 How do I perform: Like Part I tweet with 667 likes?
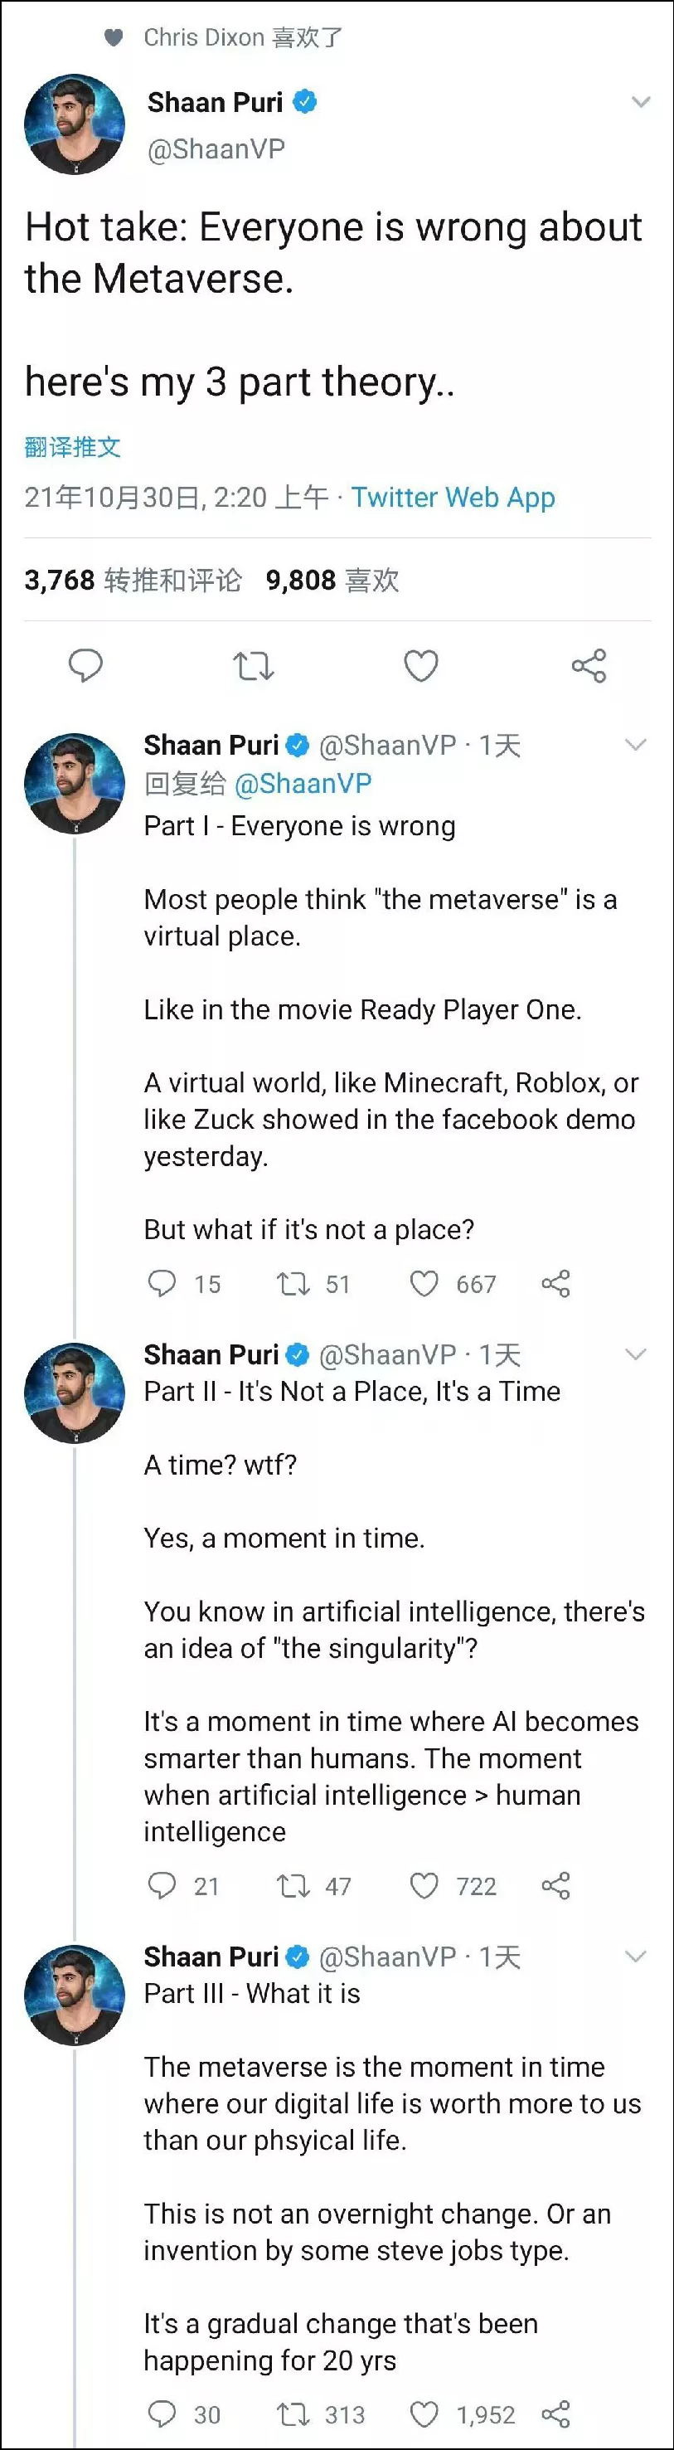[424, 1284]
